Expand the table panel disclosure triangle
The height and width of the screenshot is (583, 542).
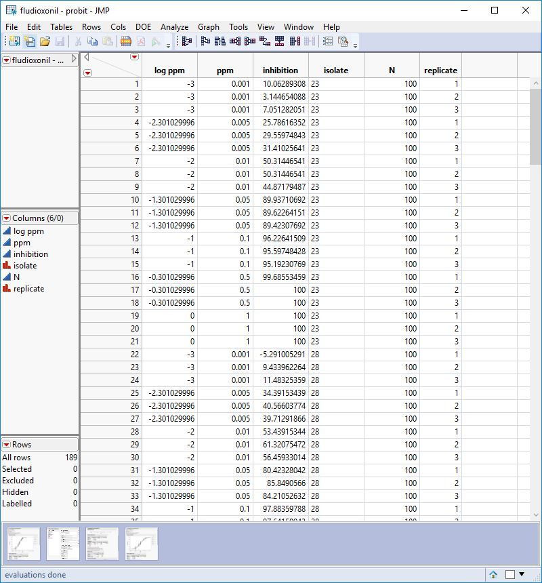(x=74, y=59)
